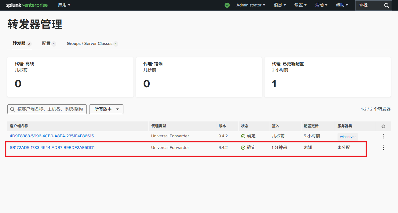Open the table column settings gear
The width and height of the screenshot is (398, 213).
tap(383, 126)
